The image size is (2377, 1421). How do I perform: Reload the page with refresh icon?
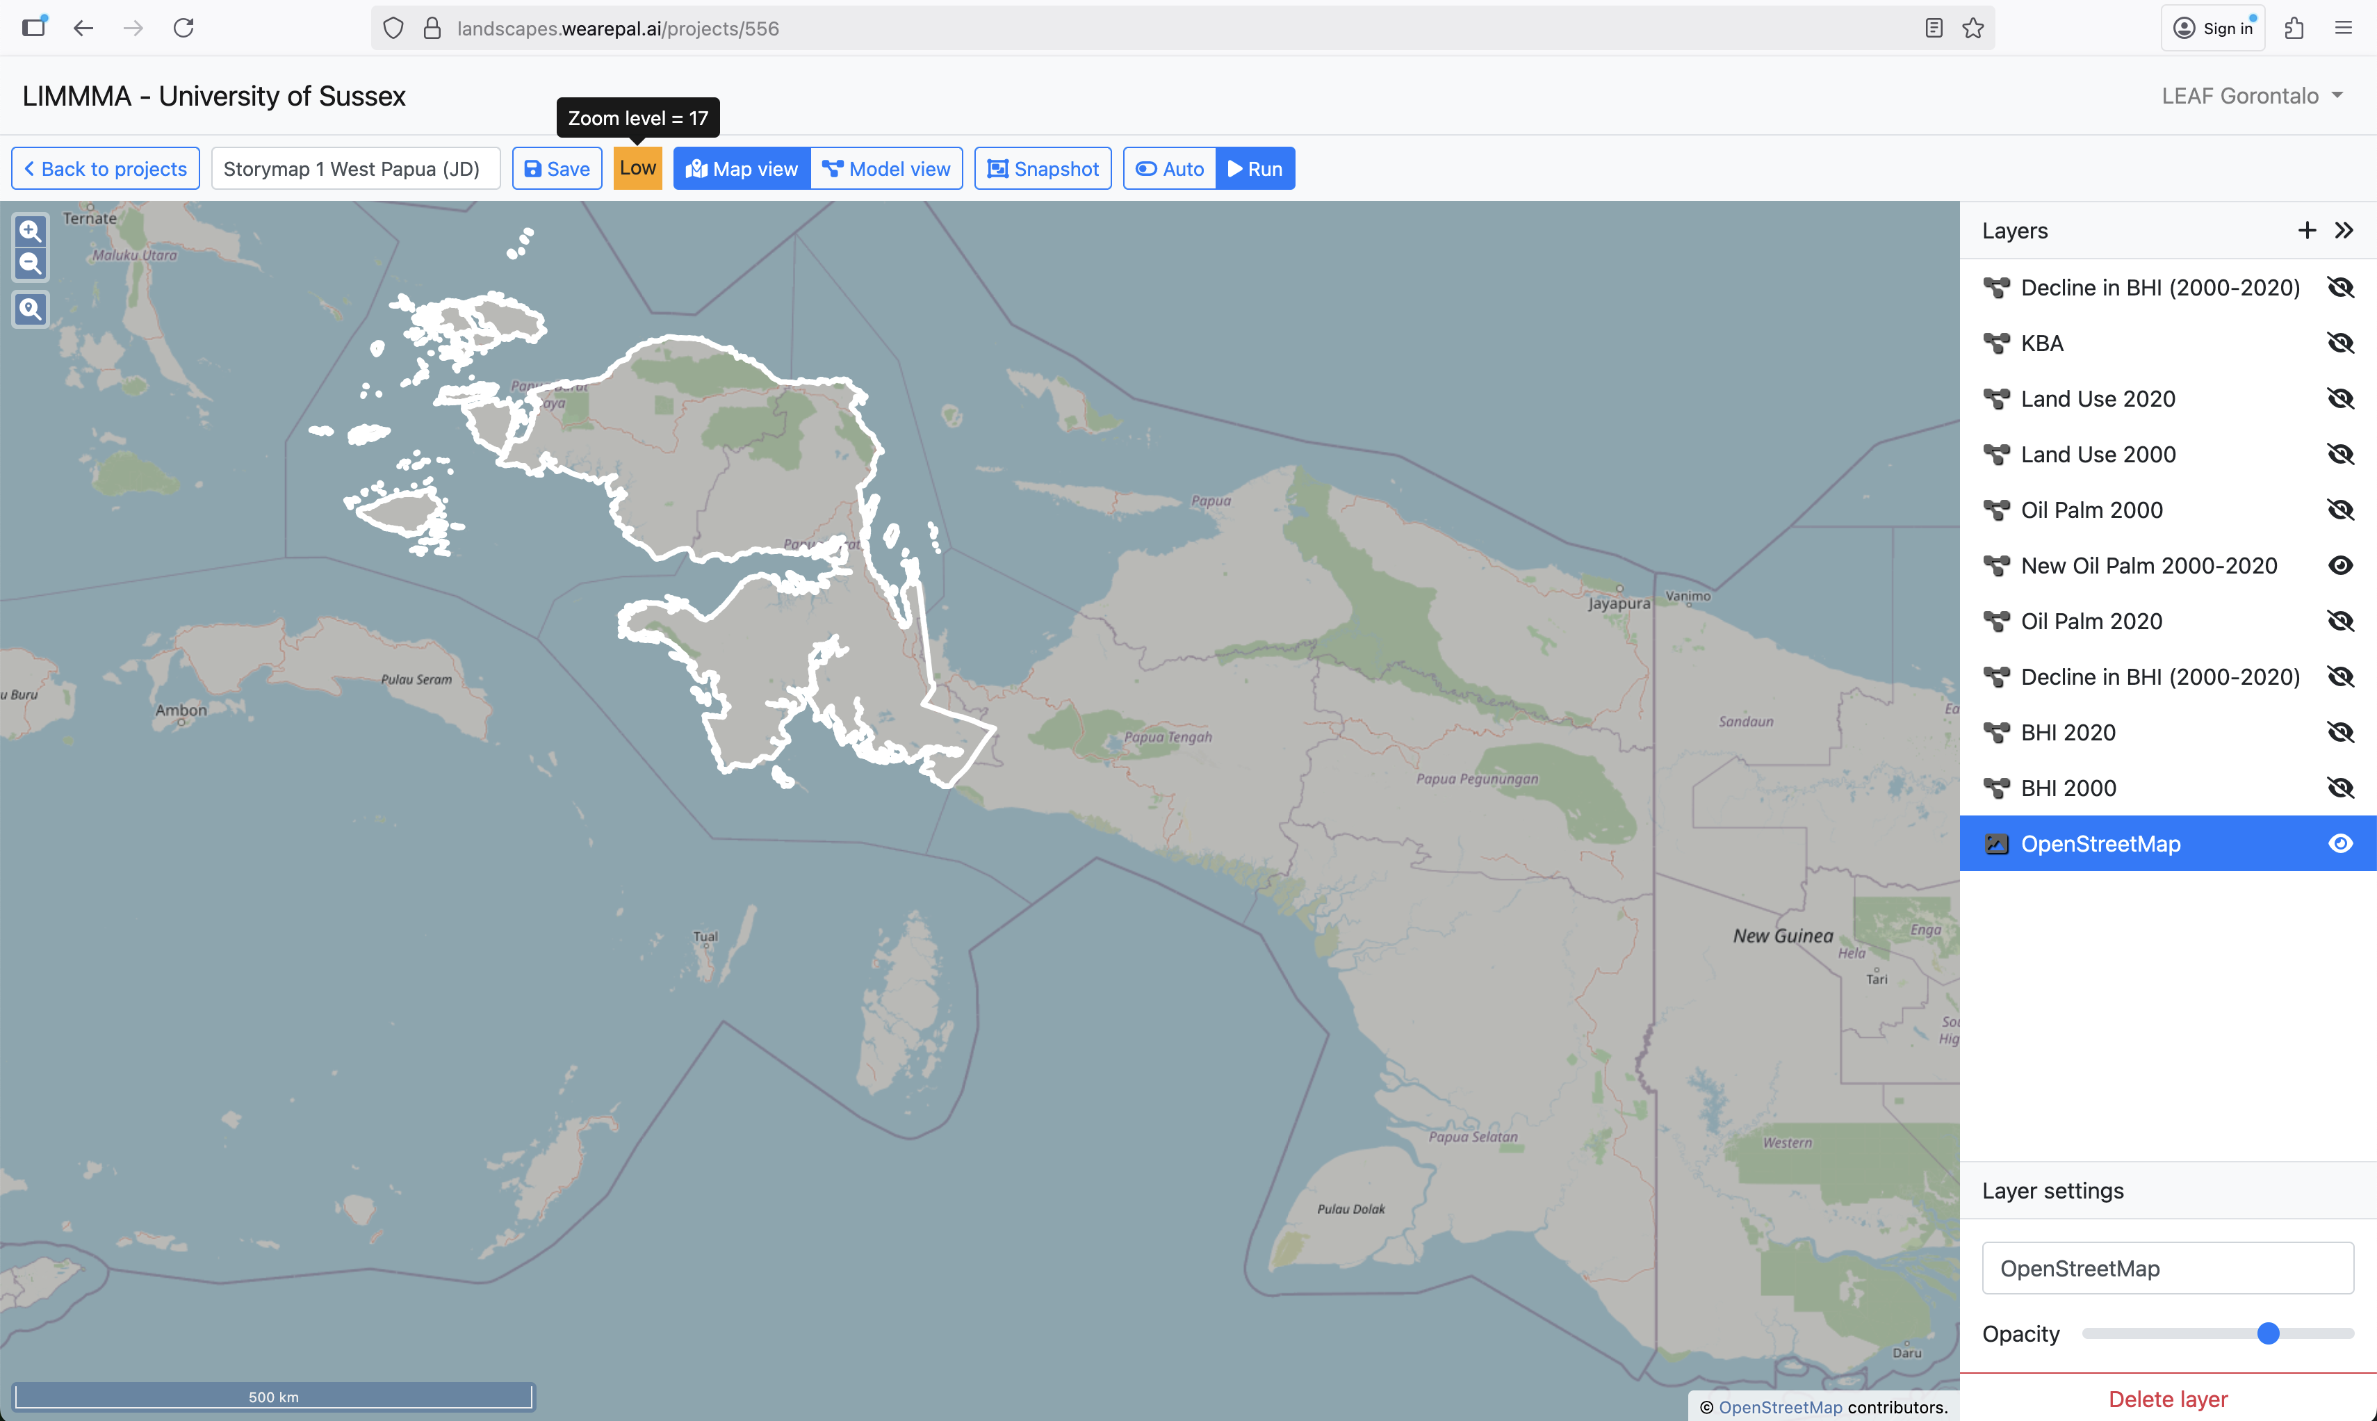[x=183, y=29]
